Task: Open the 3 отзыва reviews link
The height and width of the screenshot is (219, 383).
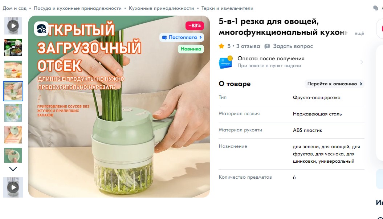Action: point(248,46)
